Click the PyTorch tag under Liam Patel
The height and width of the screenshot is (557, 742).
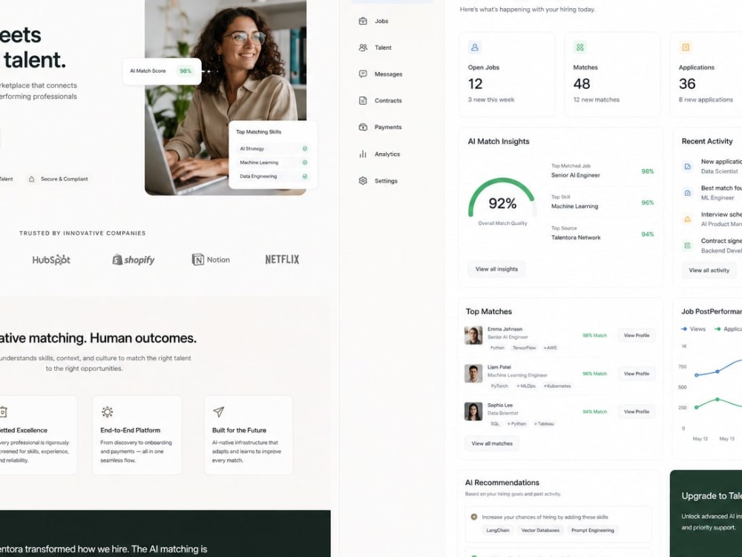tap(499, 386)
